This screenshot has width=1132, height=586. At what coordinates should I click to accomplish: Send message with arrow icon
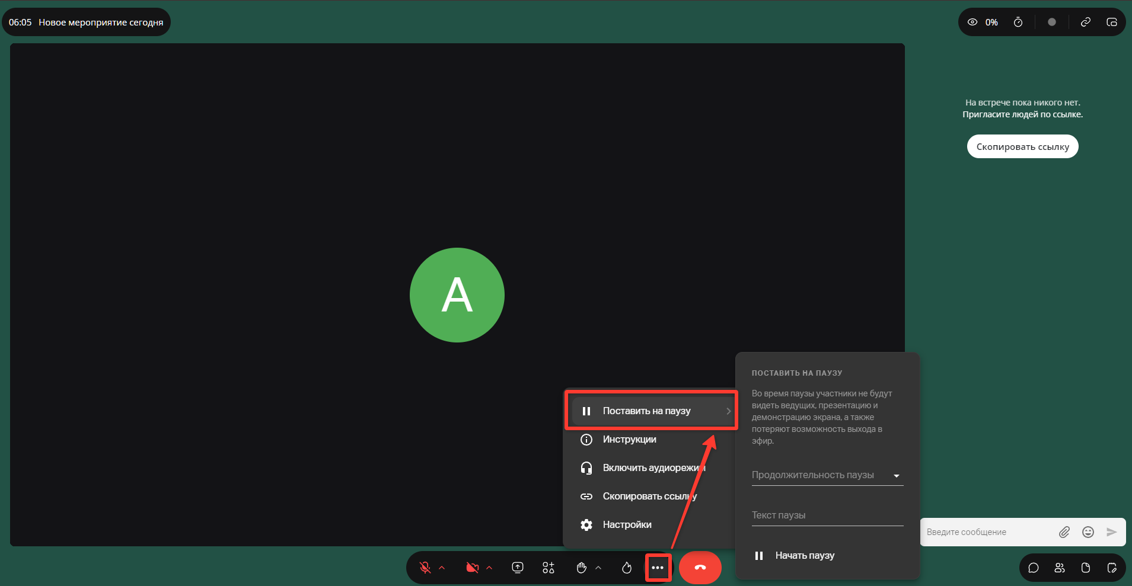pyautogui.click(x=1112, y=532)
